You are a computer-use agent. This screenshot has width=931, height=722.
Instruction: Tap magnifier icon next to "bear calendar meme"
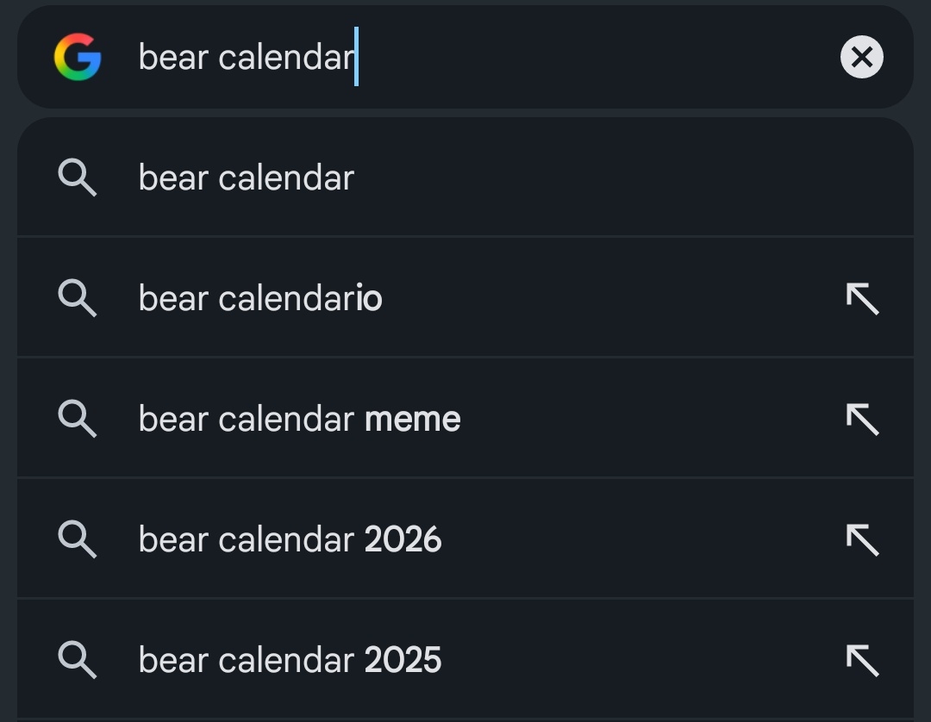(x=78, y=420)
